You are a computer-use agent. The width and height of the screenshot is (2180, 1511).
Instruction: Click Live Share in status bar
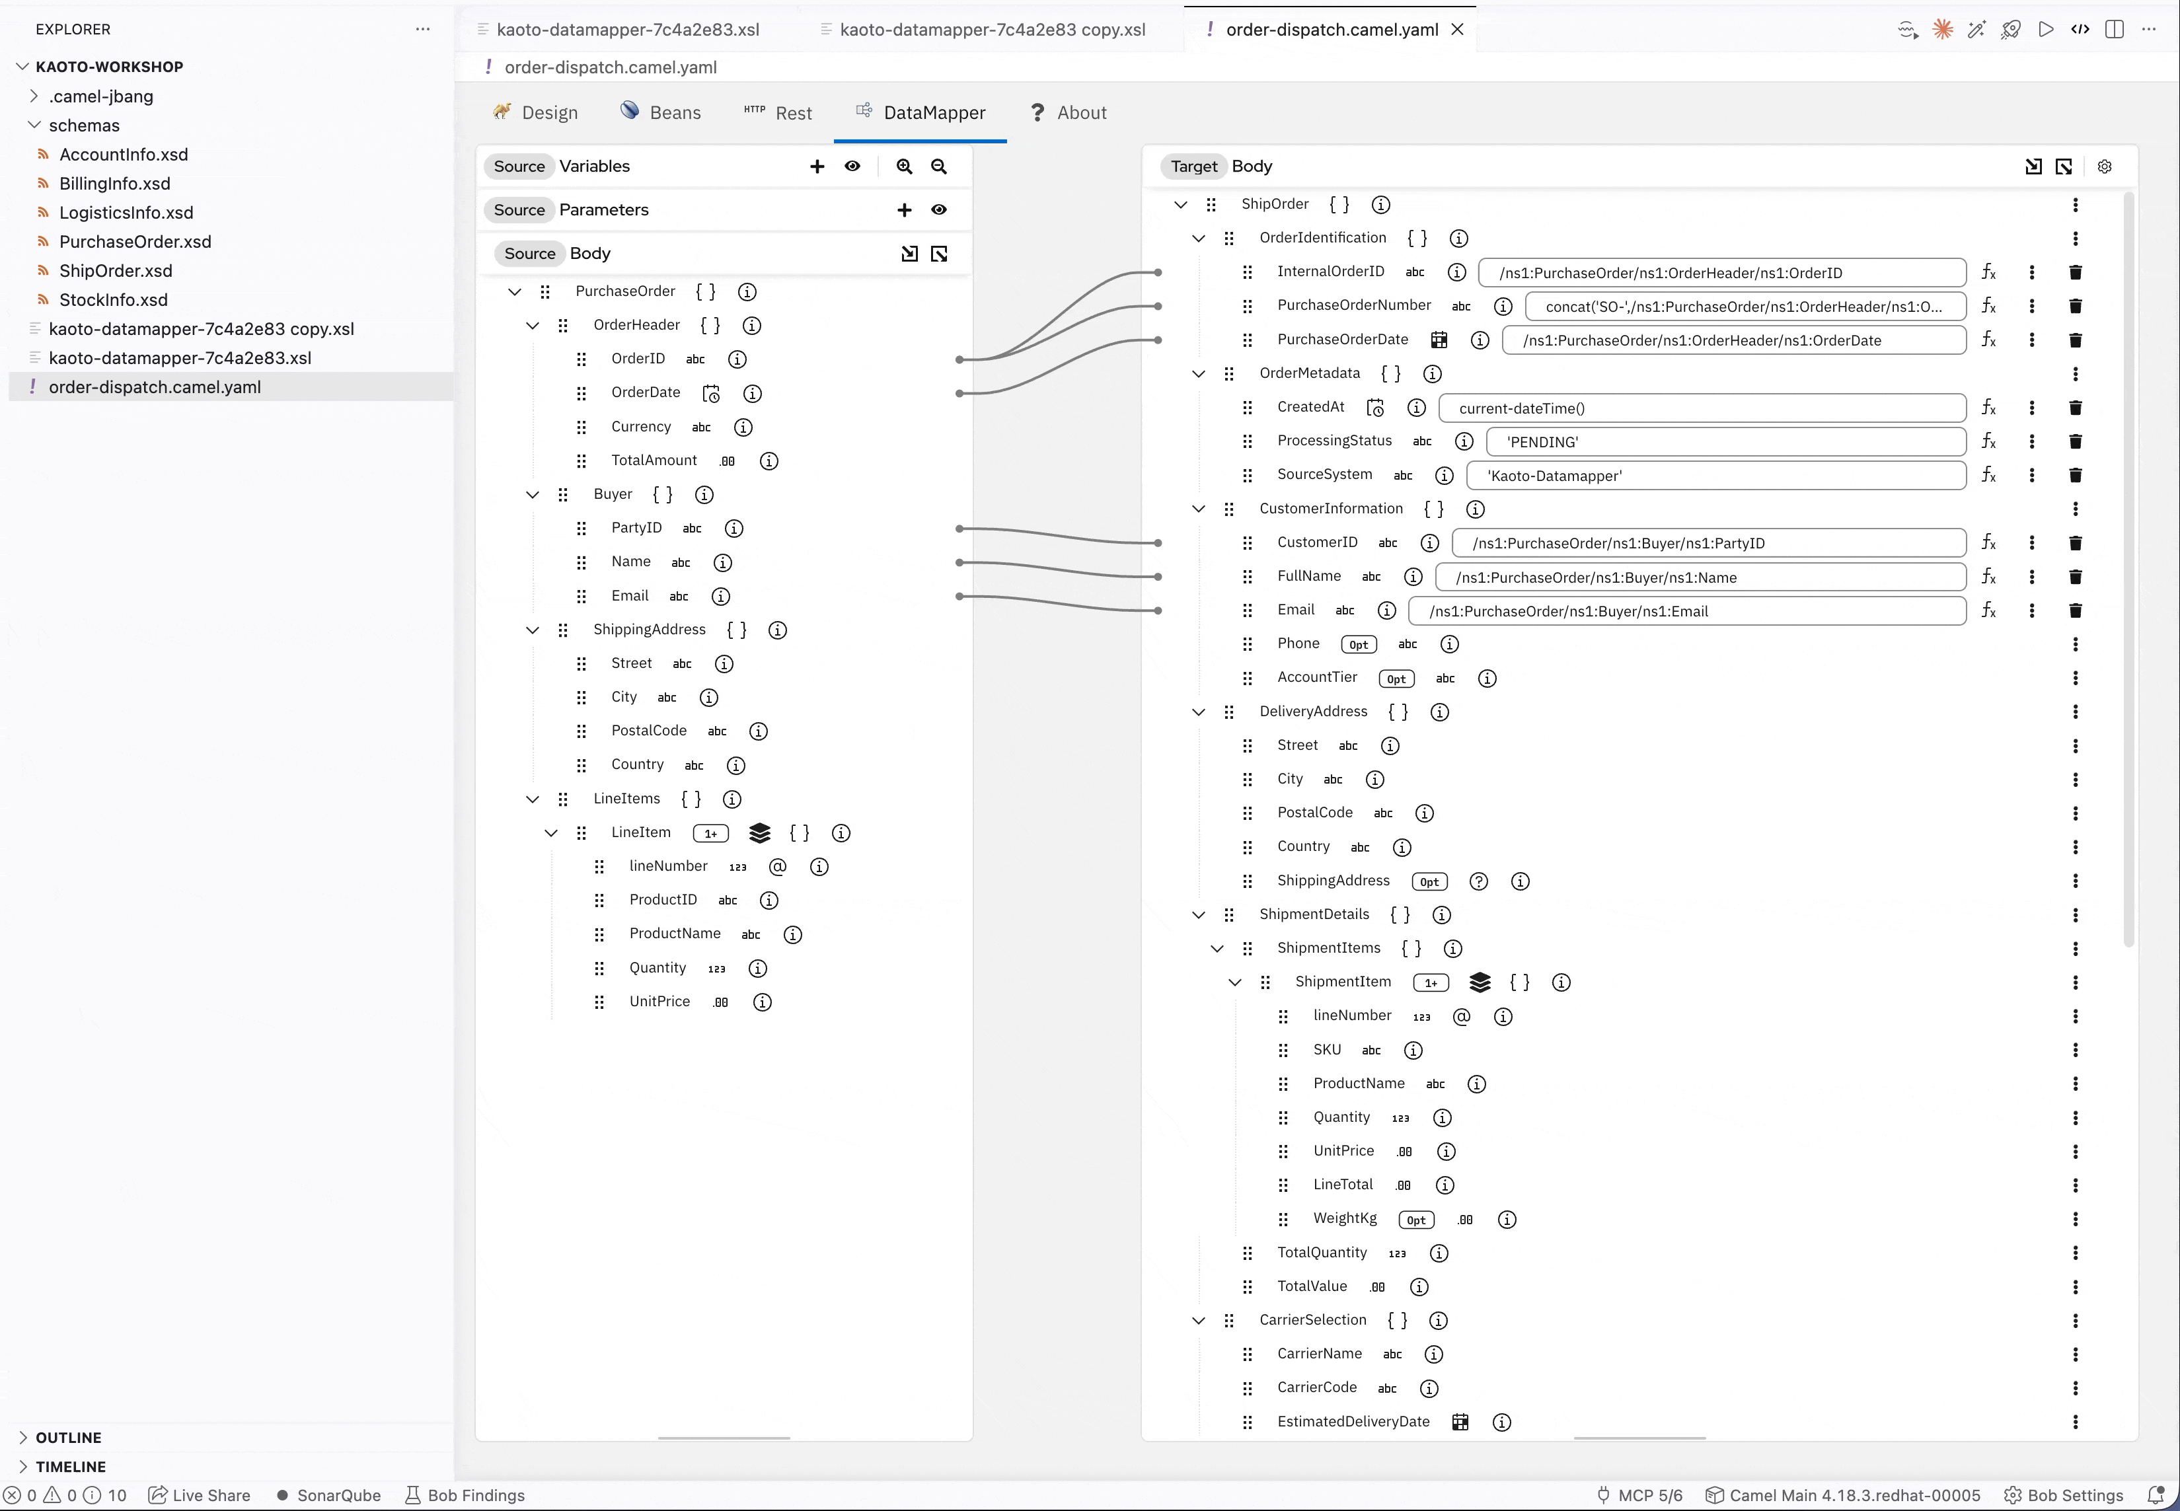[x=200, y=1495]
